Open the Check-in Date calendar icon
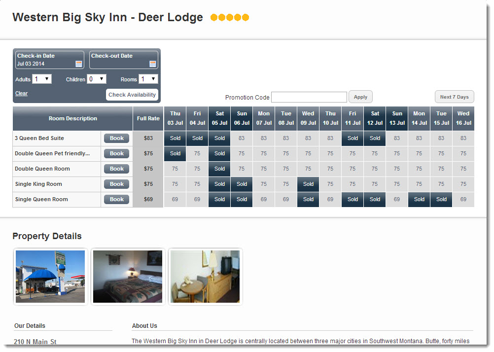This screenshot has width=494, height=352. pyautogui.click(x=79, y=64)
